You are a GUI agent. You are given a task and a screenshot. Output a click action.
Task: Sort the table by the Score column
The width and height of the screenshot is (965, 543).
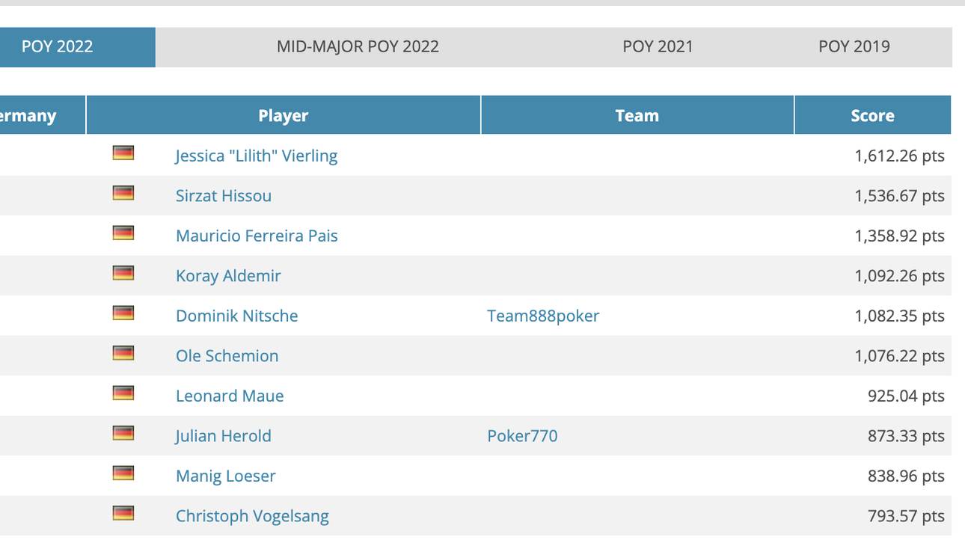[x=874, y=115]
